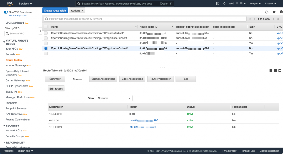
Task: Click the Select a VPC filter field
Action: pyautogui.click(x=21, y=33)
